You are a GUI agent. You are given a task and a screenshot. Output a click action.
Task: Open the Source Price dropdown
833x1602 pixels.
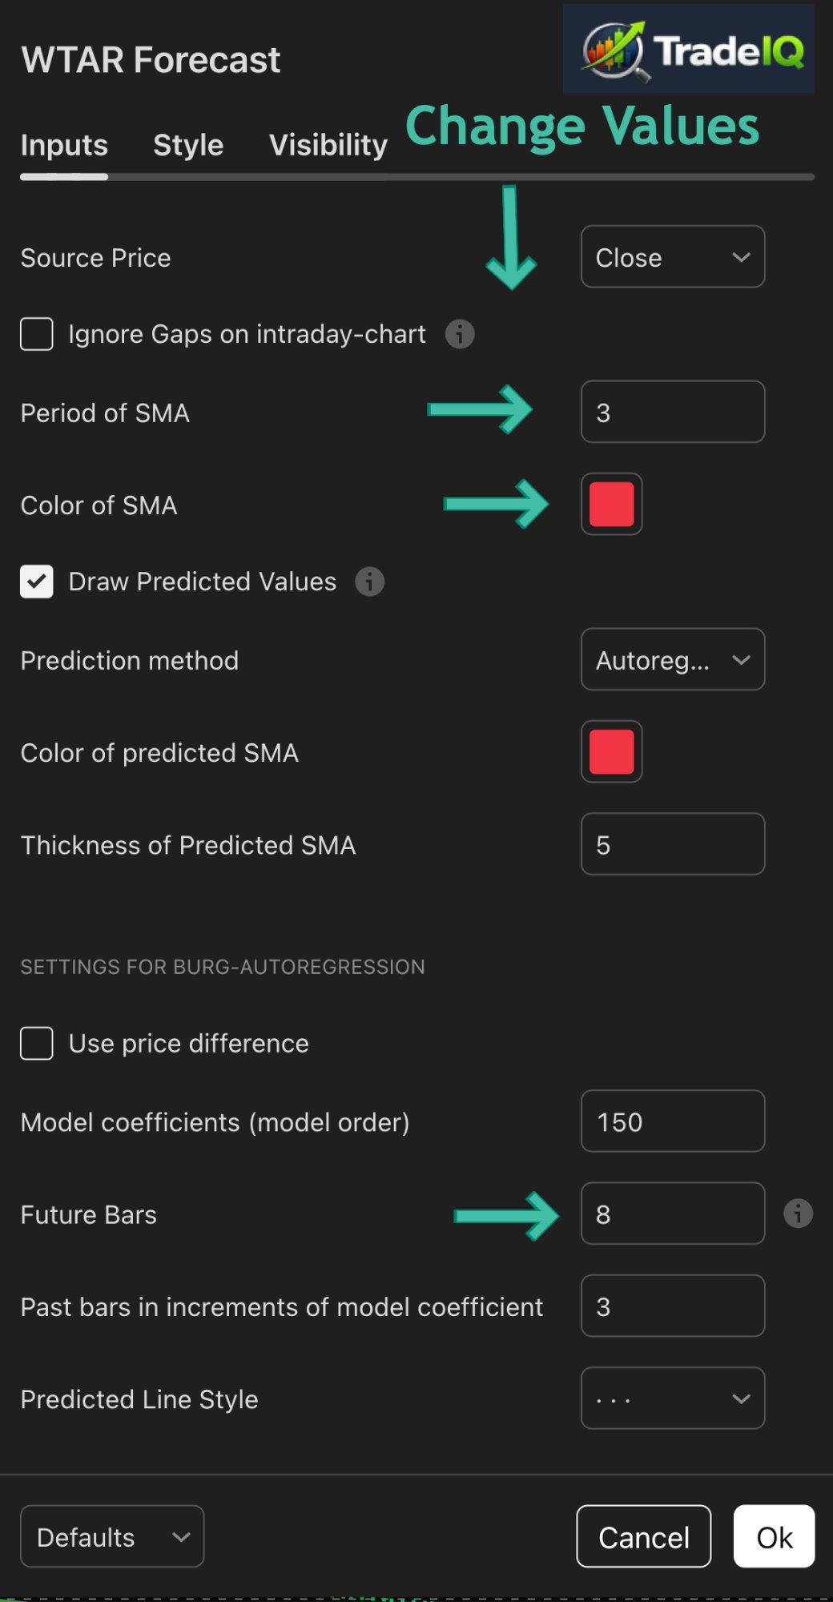pos(672,257)
